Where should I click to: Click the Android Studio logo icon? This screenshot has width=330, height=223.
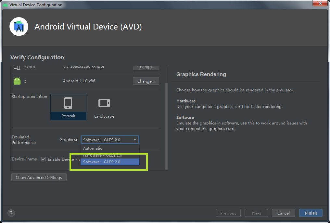click(19, 27)
